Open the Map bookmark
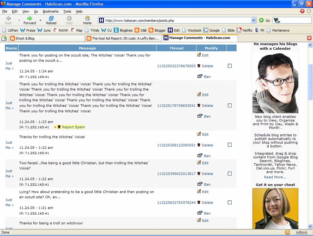 pos(76,30)
